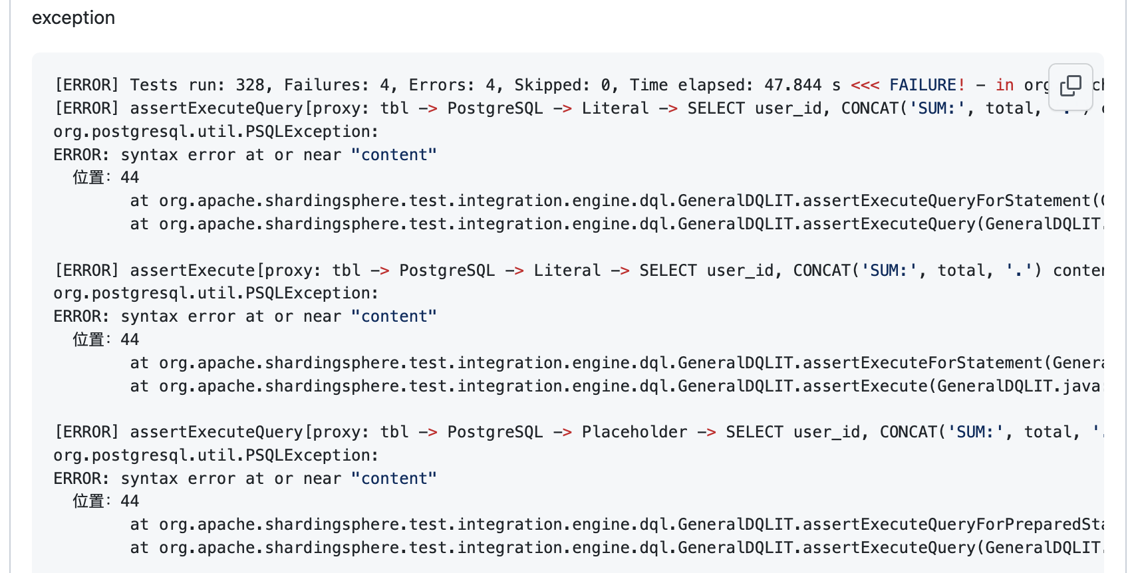Click the third PSQLException line
The image size is (1136, 573).
(215, 455)
